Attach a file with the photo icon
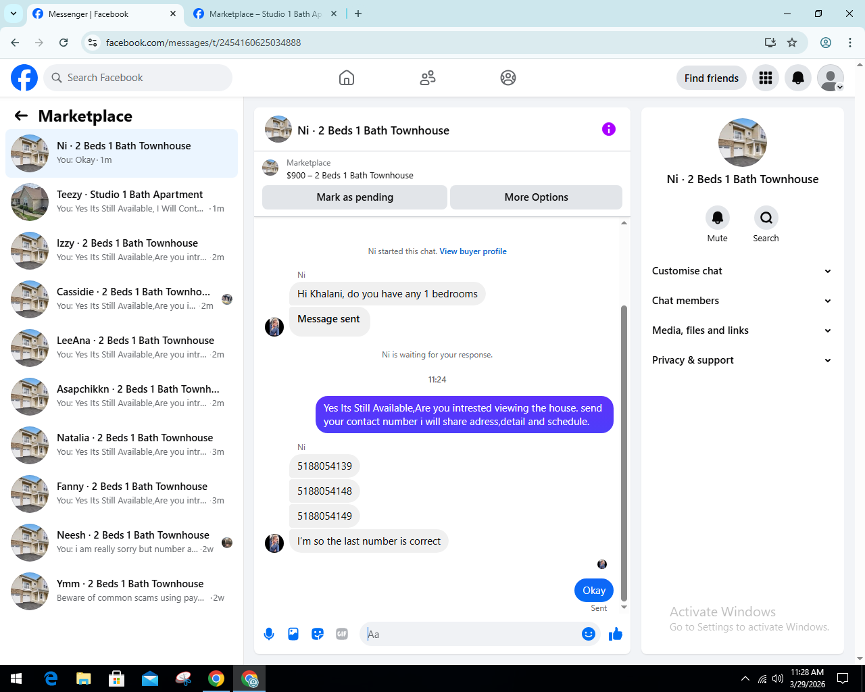 (293, 634)
